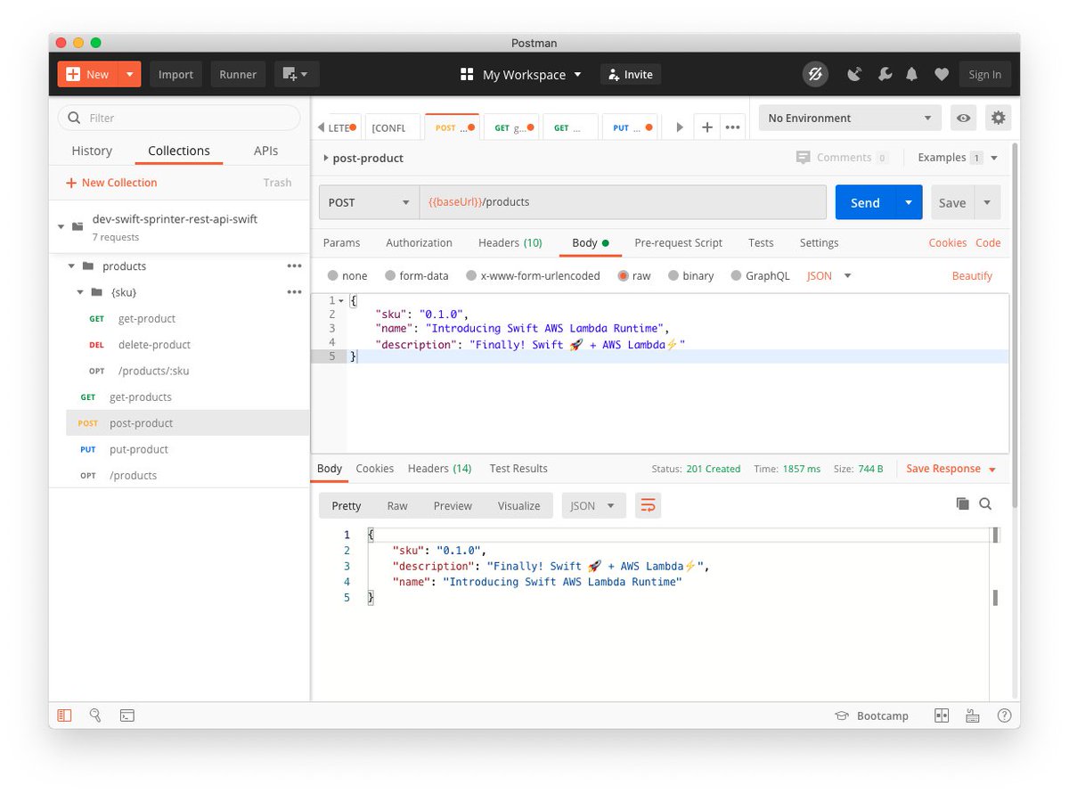The image size is (1069, 793).
Task: Copy the response body to clipboard
Action: (x=962, y=503)
